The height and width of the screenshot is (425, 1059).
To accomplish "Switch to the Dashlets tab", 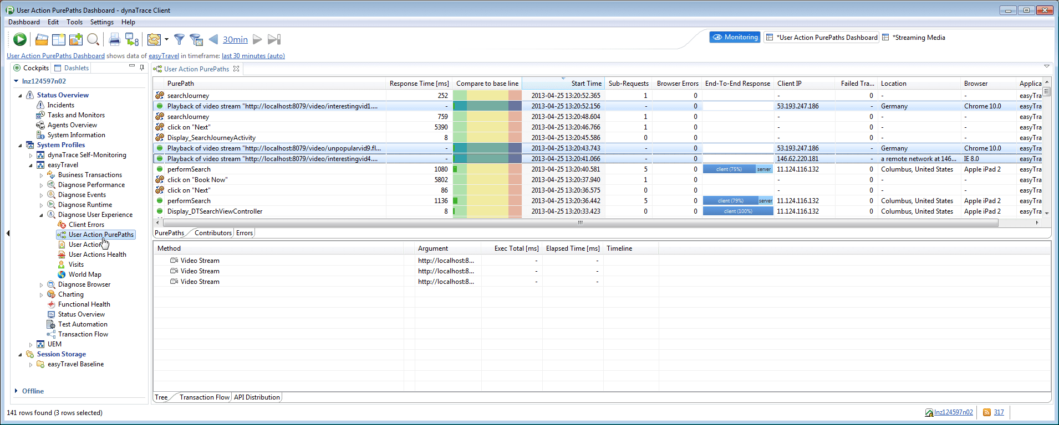I will [x=71, y=68].
